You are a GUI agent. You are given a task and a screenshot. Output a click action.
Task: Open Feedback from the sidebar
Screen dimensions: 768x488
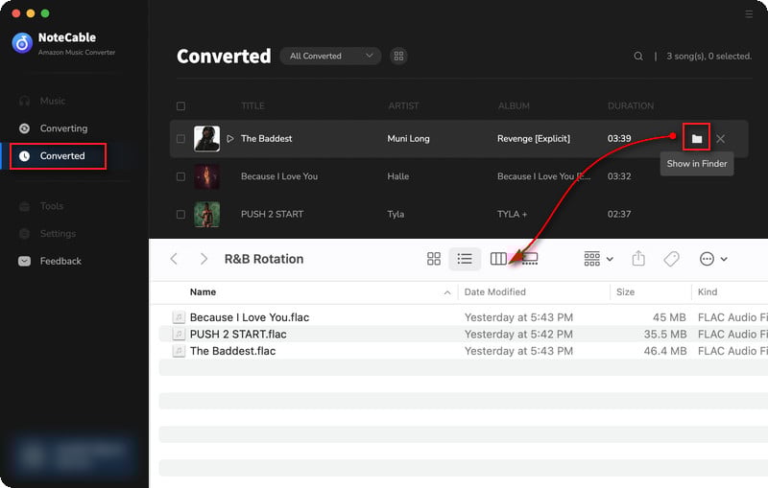point(60,261)
